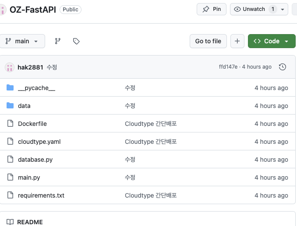Click requirements.txt commit message Cloudtype 간단배포

click(x=151, y=195)
